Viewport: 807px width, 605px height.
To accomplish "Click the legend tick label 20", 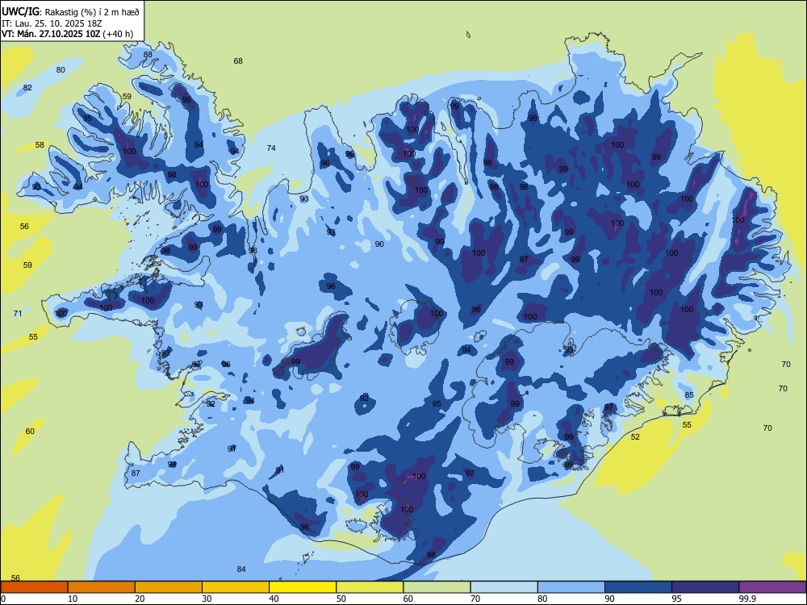I will [140, 599].
